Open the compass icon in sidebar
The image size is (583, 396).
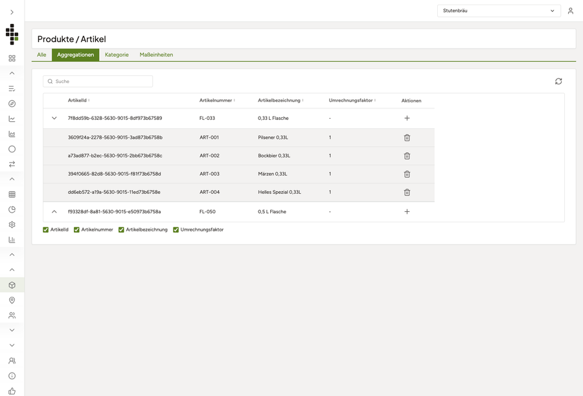12,104
